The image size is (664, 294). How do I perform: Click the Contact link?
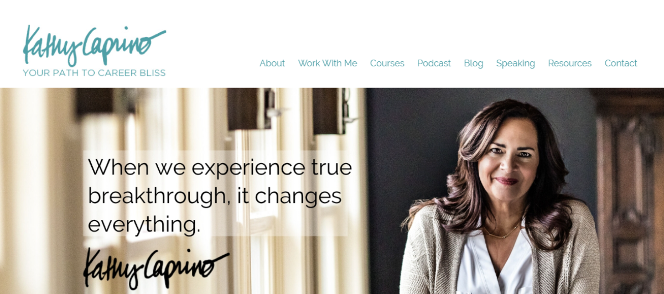(621, 63)
